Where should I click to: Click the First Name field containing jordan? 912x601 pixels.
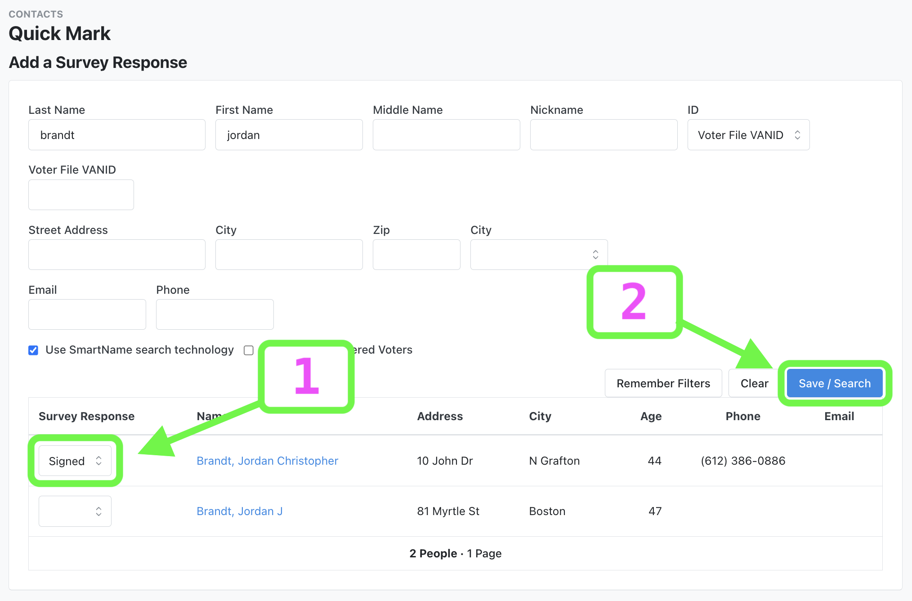pyautogui.click(x=289, y=135)
